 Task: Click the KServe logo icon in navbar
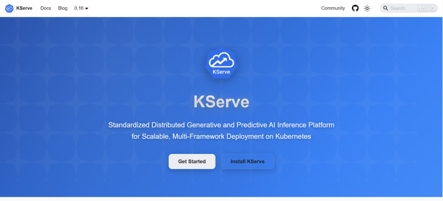pyautogui.click(x=9, y=8)
